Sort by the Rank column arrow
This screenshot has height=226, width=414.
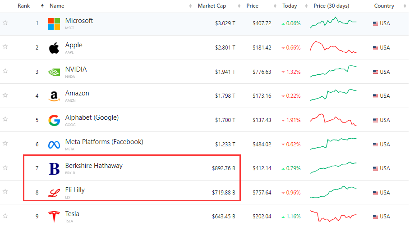42,6
